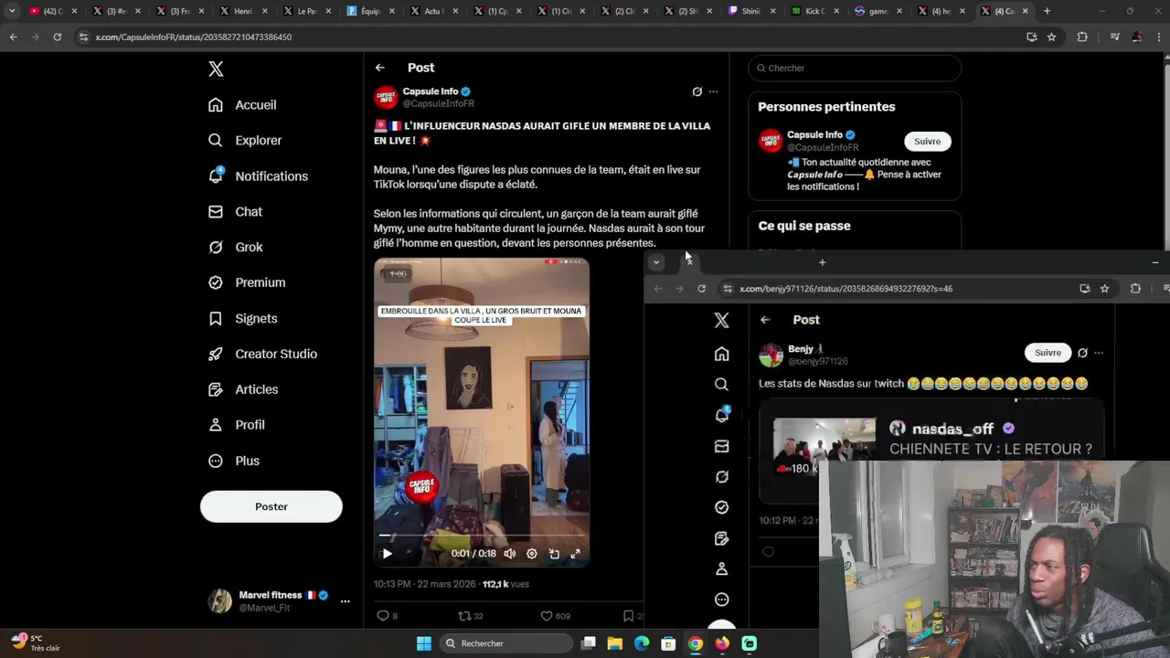The width and height of the screenshot is (1170, 658).
Task: Mute the video sound
Action: (510, 554)
